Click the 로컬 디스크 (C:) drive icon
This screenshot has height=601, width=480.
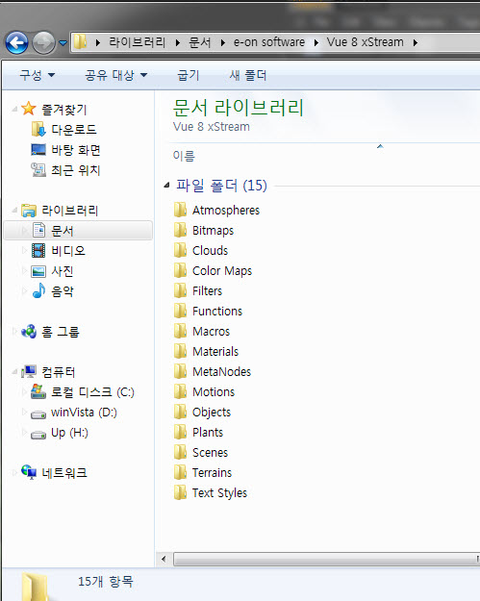pos(38,391)
